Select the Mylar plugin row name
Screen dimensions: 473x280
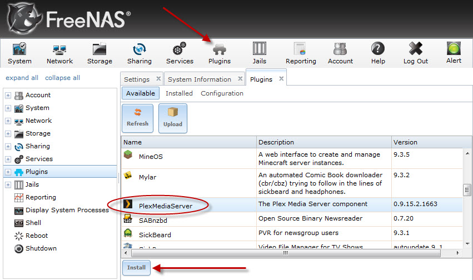pyautogui.click(x=147, y=177)
